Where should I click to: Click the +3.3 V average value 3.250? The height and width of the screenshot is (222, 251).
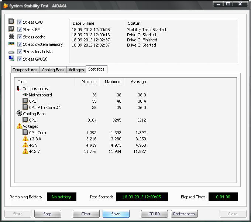141,139
